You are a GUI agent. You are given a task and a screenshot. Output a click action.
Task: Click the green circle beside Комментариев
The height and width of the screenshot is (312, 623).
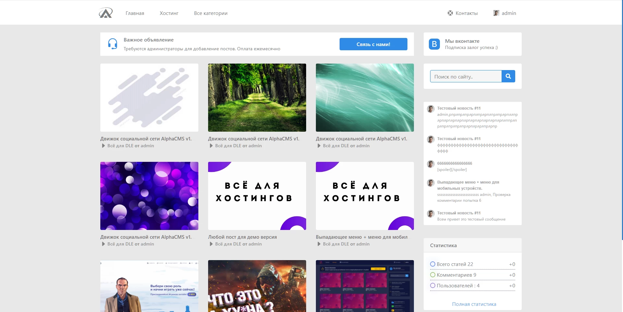click(x=433, y=275)
